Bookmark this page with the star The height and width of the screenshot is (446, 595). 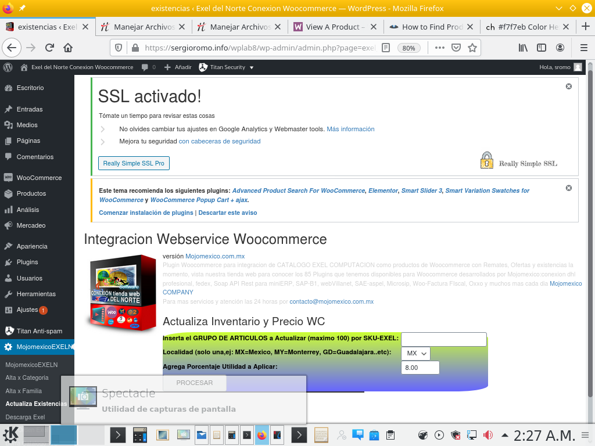pyautogui.click(x=472, y=48)
